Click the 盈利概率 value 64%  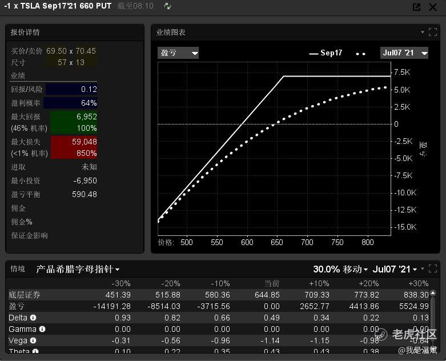tap(89, 103)
